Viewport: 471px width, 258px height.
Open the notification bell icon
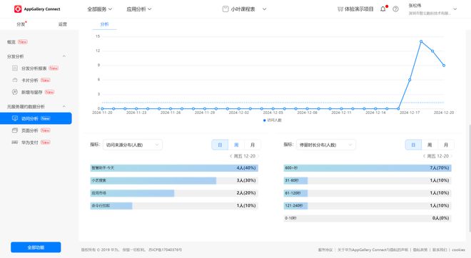pos(383,9)
